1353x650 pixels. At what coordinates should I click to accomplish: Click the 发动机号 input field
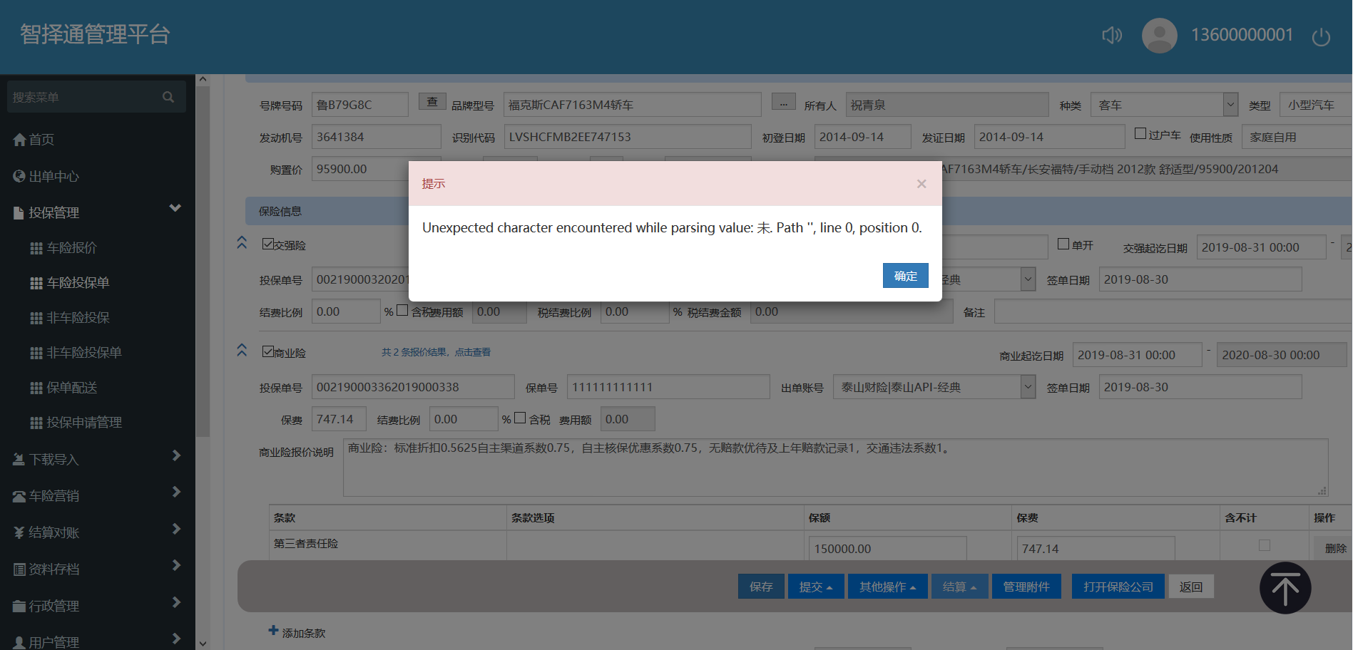pyautogui.click(x=377, y=137)
